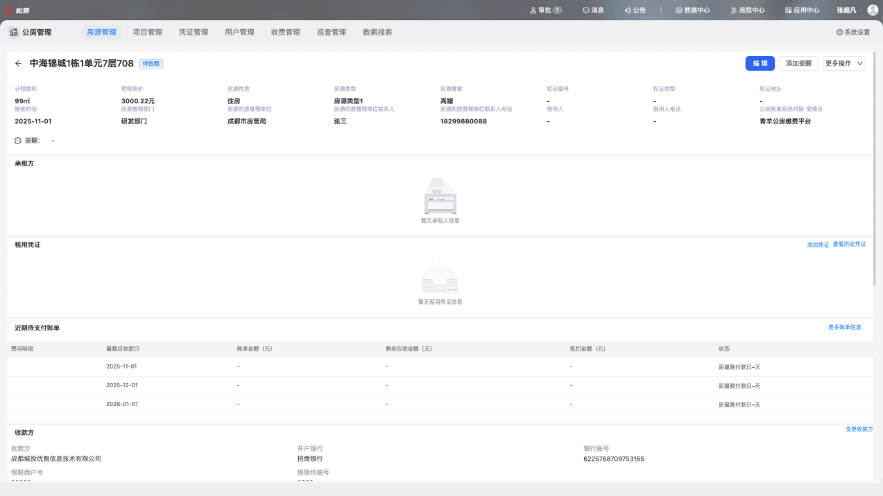Switch to the 巡查管理 tab

(x=332, y=32)
